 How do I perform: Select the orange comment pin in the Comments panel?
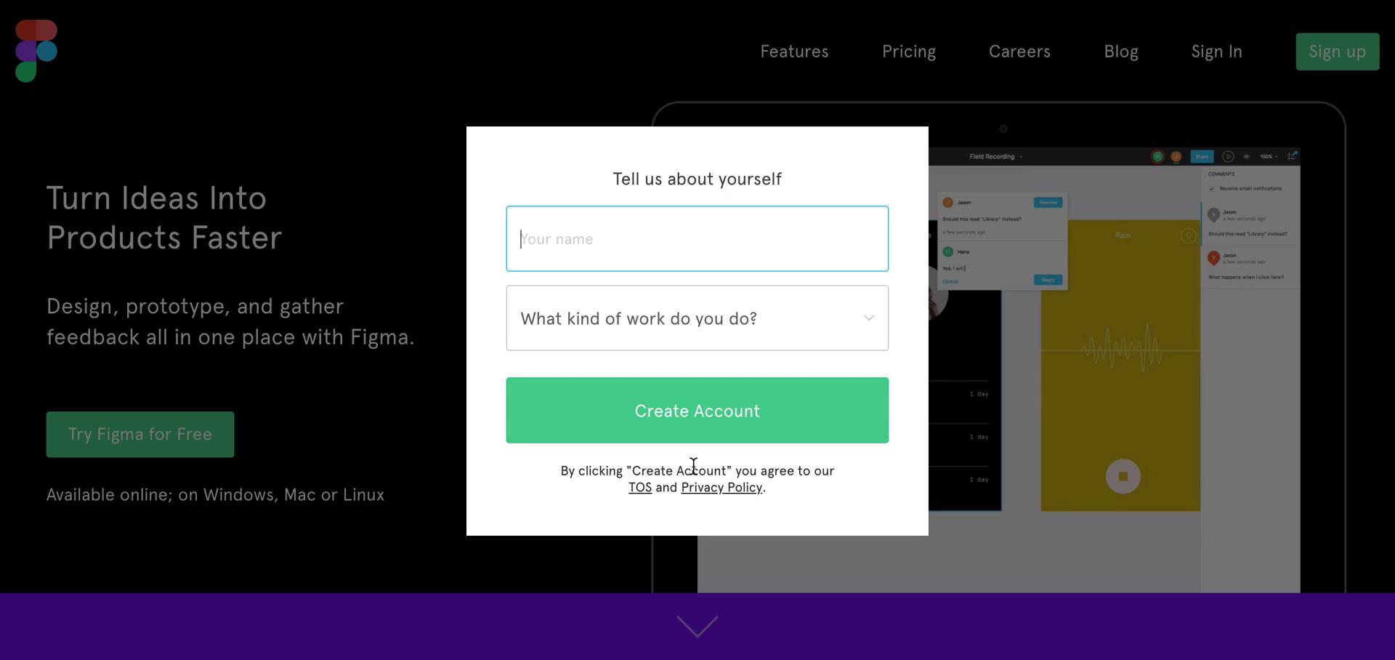coord(1213,258)
